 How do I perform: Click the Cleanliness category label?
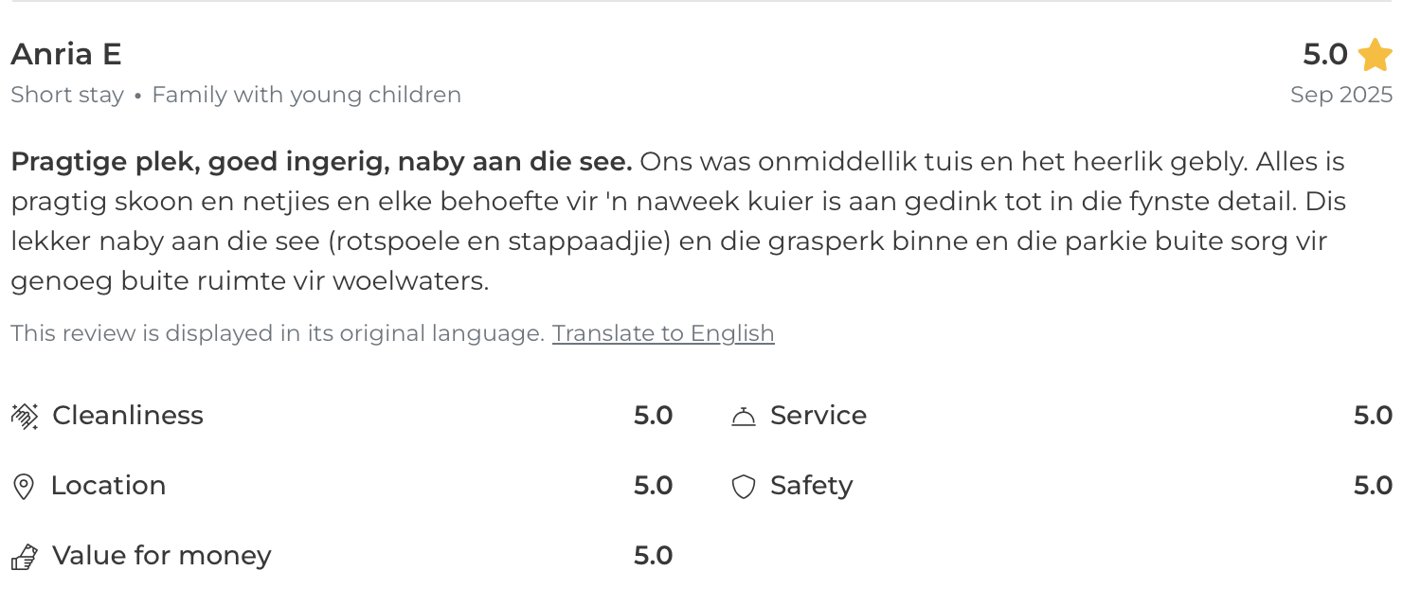pos(128,416)
